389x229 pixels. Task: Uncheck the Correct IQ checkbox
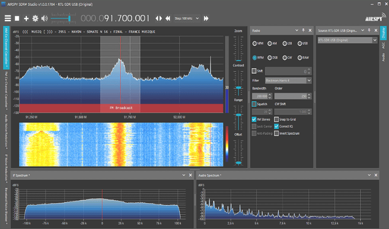pos(276,126)
